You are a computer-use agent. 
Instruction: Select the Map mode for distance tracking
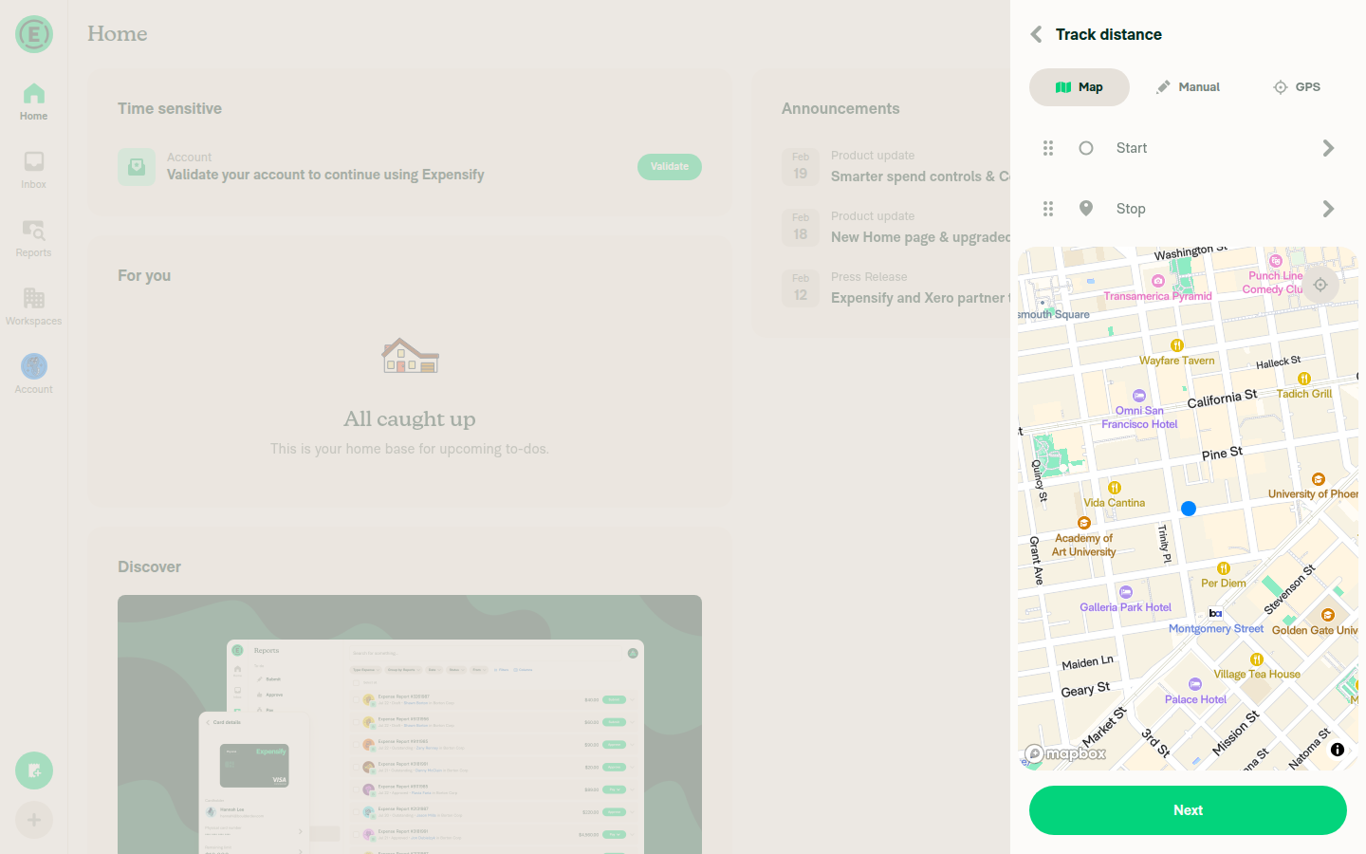pos(1079,86)
